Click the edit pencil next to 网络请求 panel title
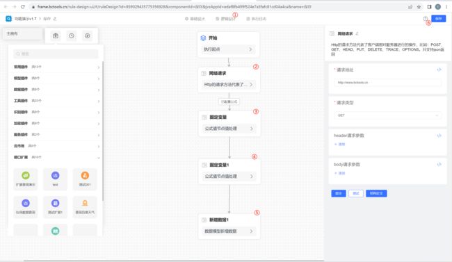The height and width of the screenshot is (262, 452). pyautogui.click(x=357, y=34)
